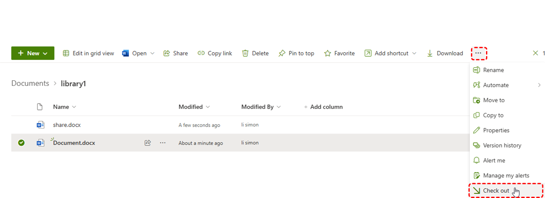Click the share icon beside Document.docx

(148, 143)
